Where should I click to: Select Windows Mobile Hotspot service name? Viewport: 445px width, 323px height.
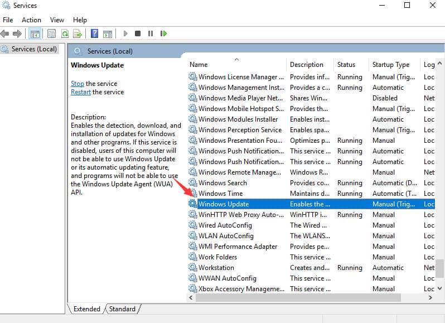[x=241, y=108]
